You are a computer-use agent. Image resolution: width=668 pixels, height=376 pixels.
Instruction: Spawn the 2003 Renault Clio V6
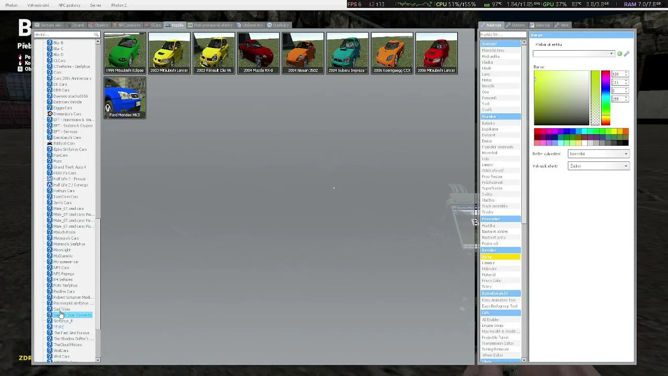tap(214, 53)
